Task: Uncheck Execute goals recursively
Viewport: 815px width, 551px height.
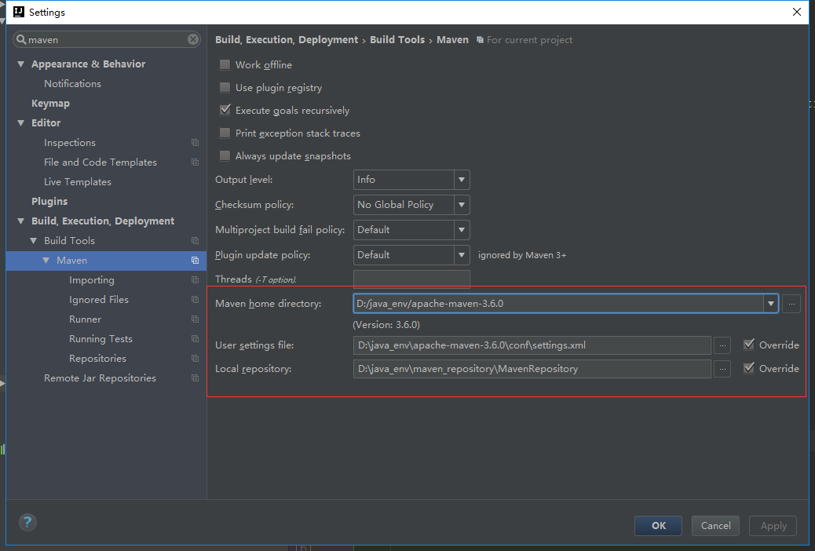Action: coord(225,110)
